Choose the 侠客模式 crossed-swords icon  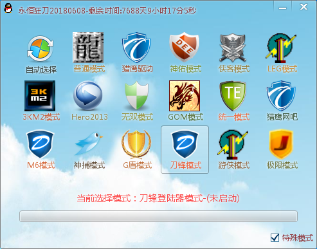click(x=233, y=48)
